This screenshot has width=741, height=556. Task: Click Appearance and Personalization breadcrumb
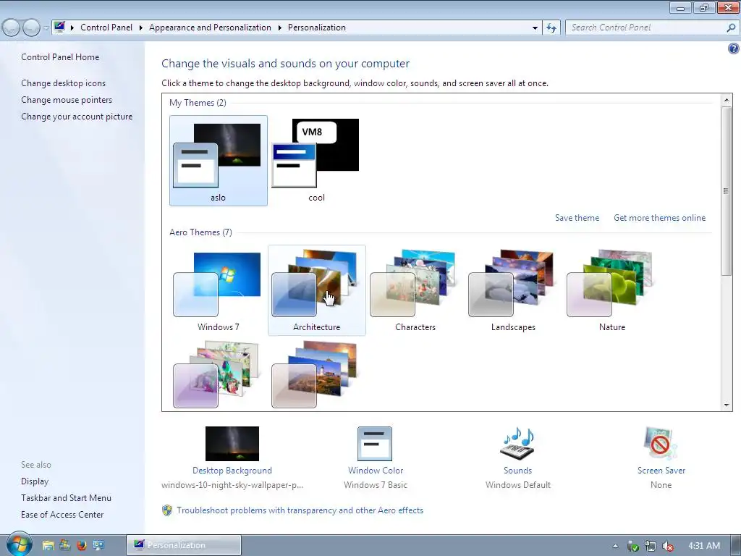(210, 28)
